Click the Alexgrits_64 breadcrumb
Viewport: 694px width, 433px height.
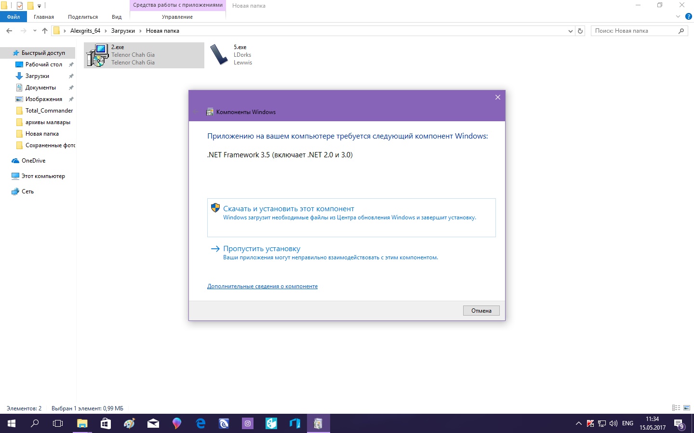pos(85,31)
